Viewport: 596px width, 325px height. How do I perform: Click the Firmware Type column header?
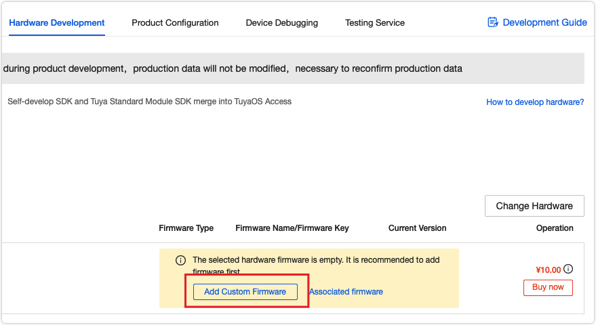pos(186,228)
